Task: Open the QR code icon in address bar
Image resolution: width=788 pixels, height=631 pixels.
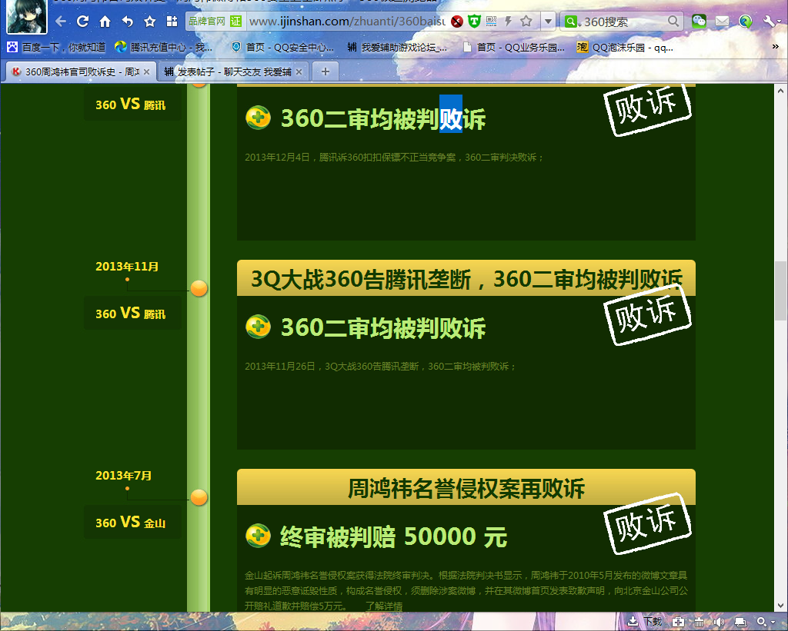Action: 492,21
